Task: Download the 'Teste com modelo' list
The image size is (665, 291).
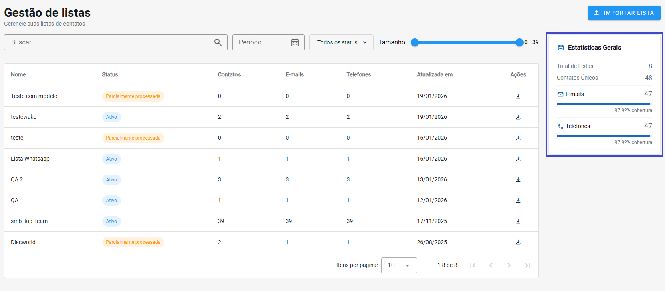Action: [x=518, y=96]
